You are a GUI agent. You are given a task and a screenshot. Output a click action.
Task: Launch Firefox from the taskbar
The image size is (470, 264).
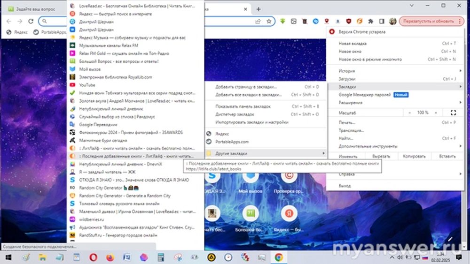point(110,257)
